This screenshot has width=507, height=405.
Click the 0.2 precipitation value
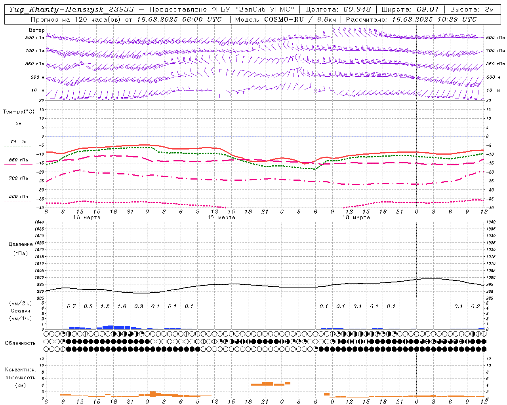[475, 306]
